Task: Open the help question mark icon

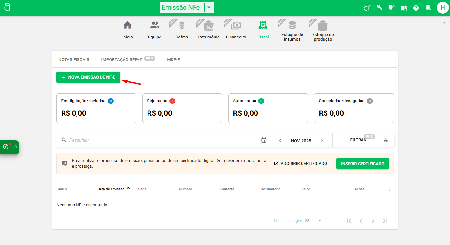Action: (416, 8)
